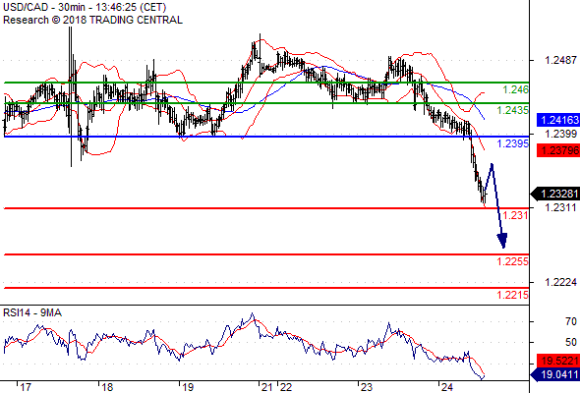Select the 1.2435 green level label
This screenshot has width=580, height=393.
(x=512, y=110)
